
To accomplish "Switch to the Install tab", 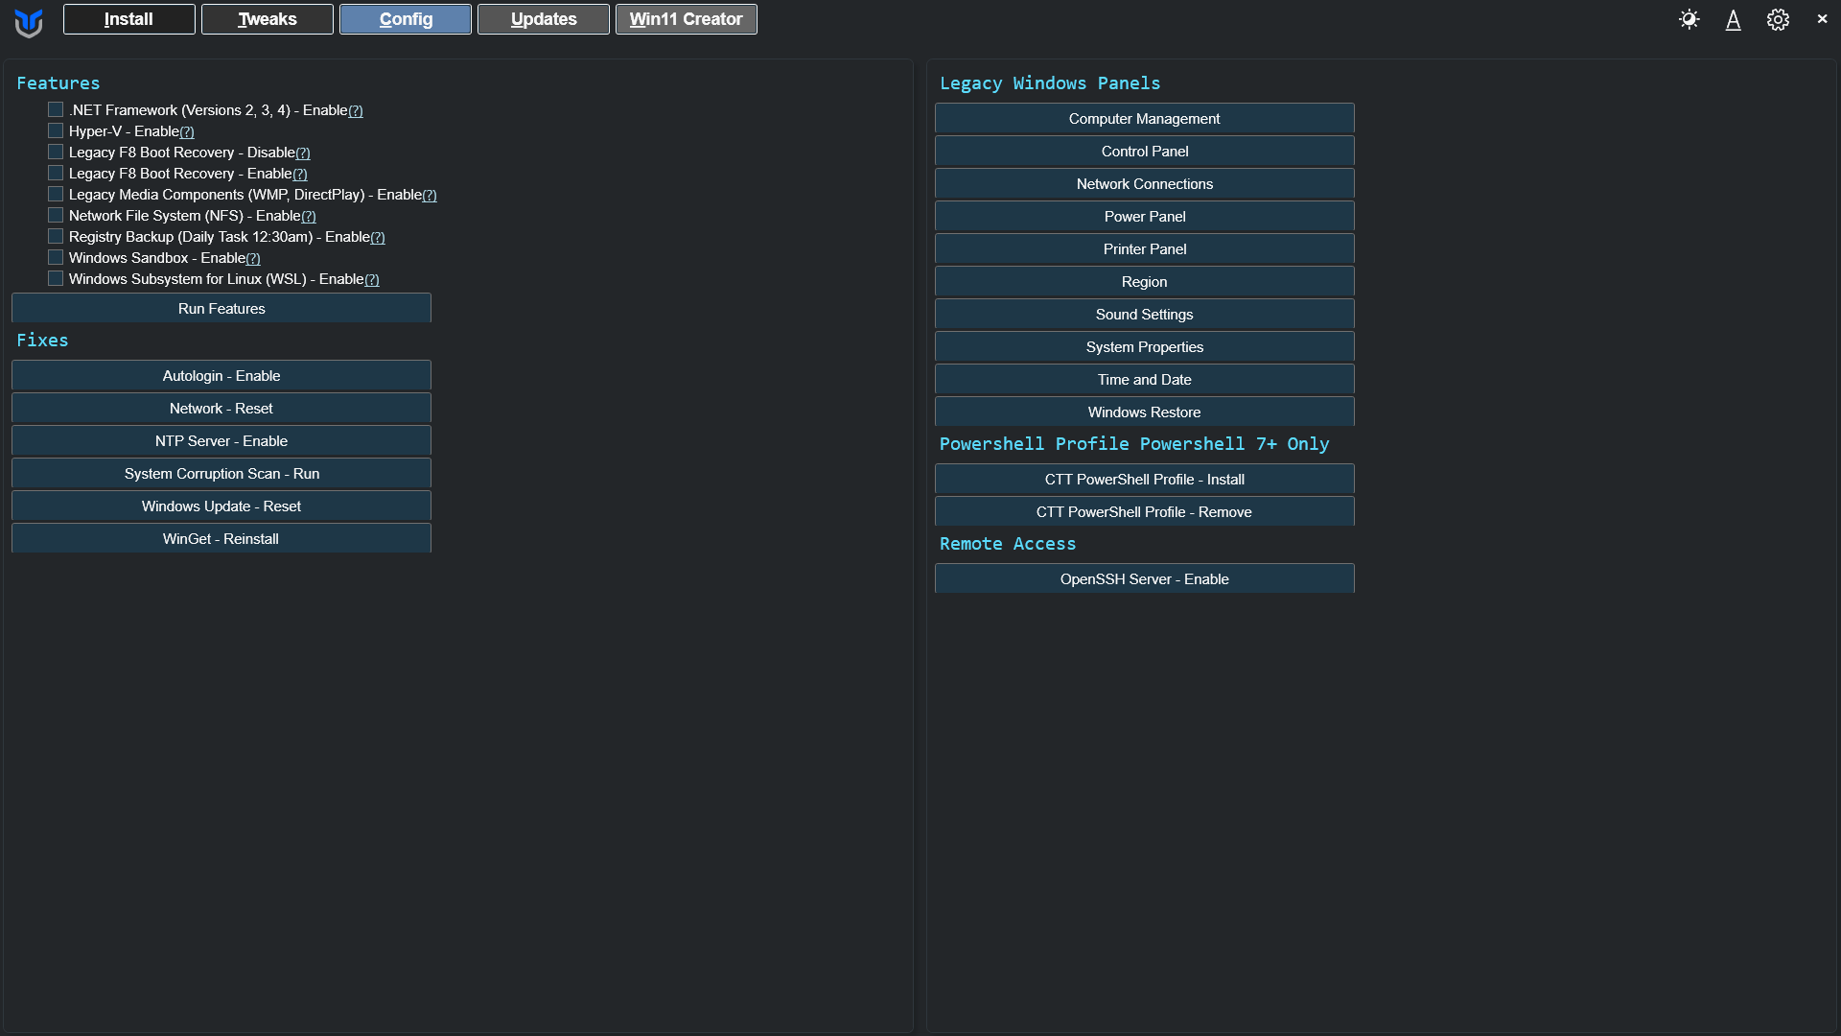I will [x=129, y=19].
